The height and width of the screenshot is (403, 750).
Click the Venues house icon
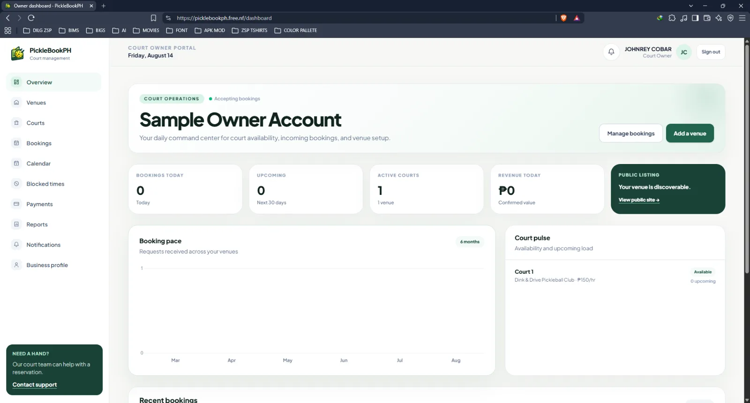click(16, 103)
